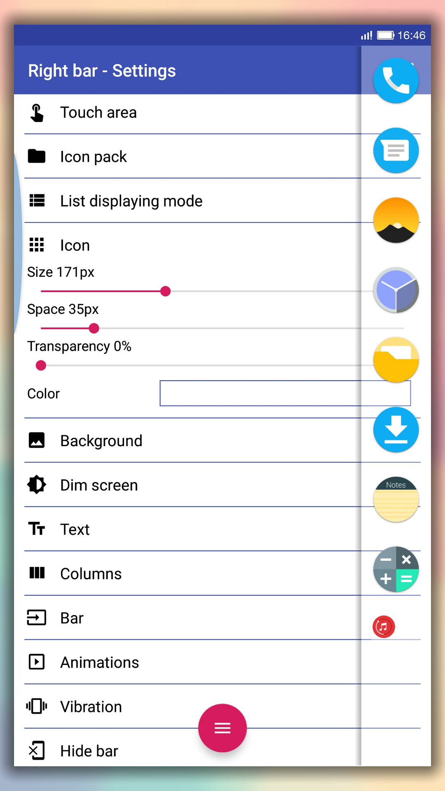Tap the red Music app icon
Viewport: 445px width, 791px height.
click(384, 627)
